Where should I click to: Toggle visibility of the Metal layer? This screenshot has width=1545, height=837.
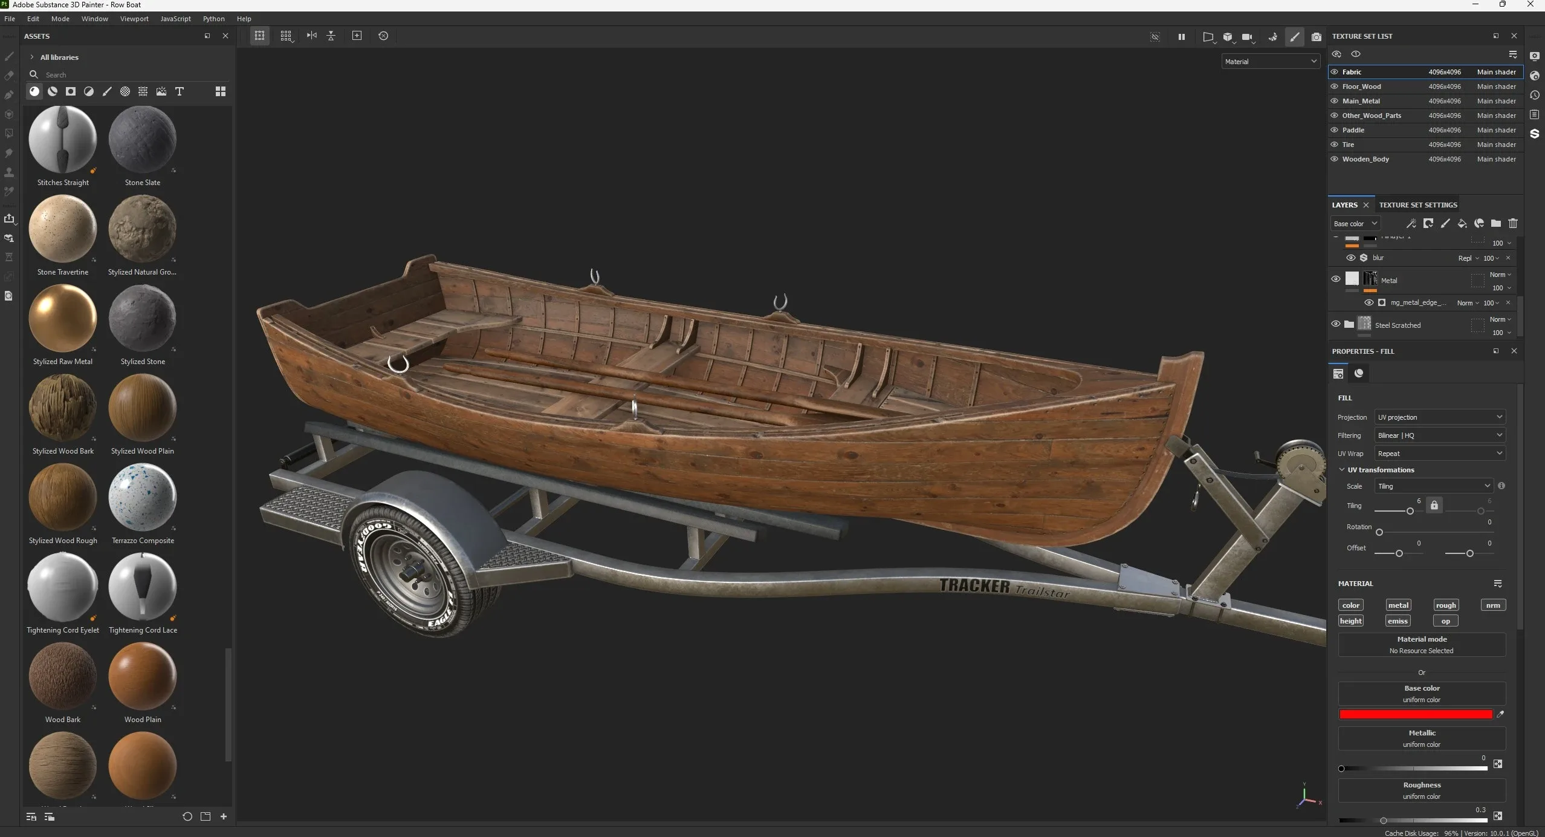click(x=1336, y=279)
